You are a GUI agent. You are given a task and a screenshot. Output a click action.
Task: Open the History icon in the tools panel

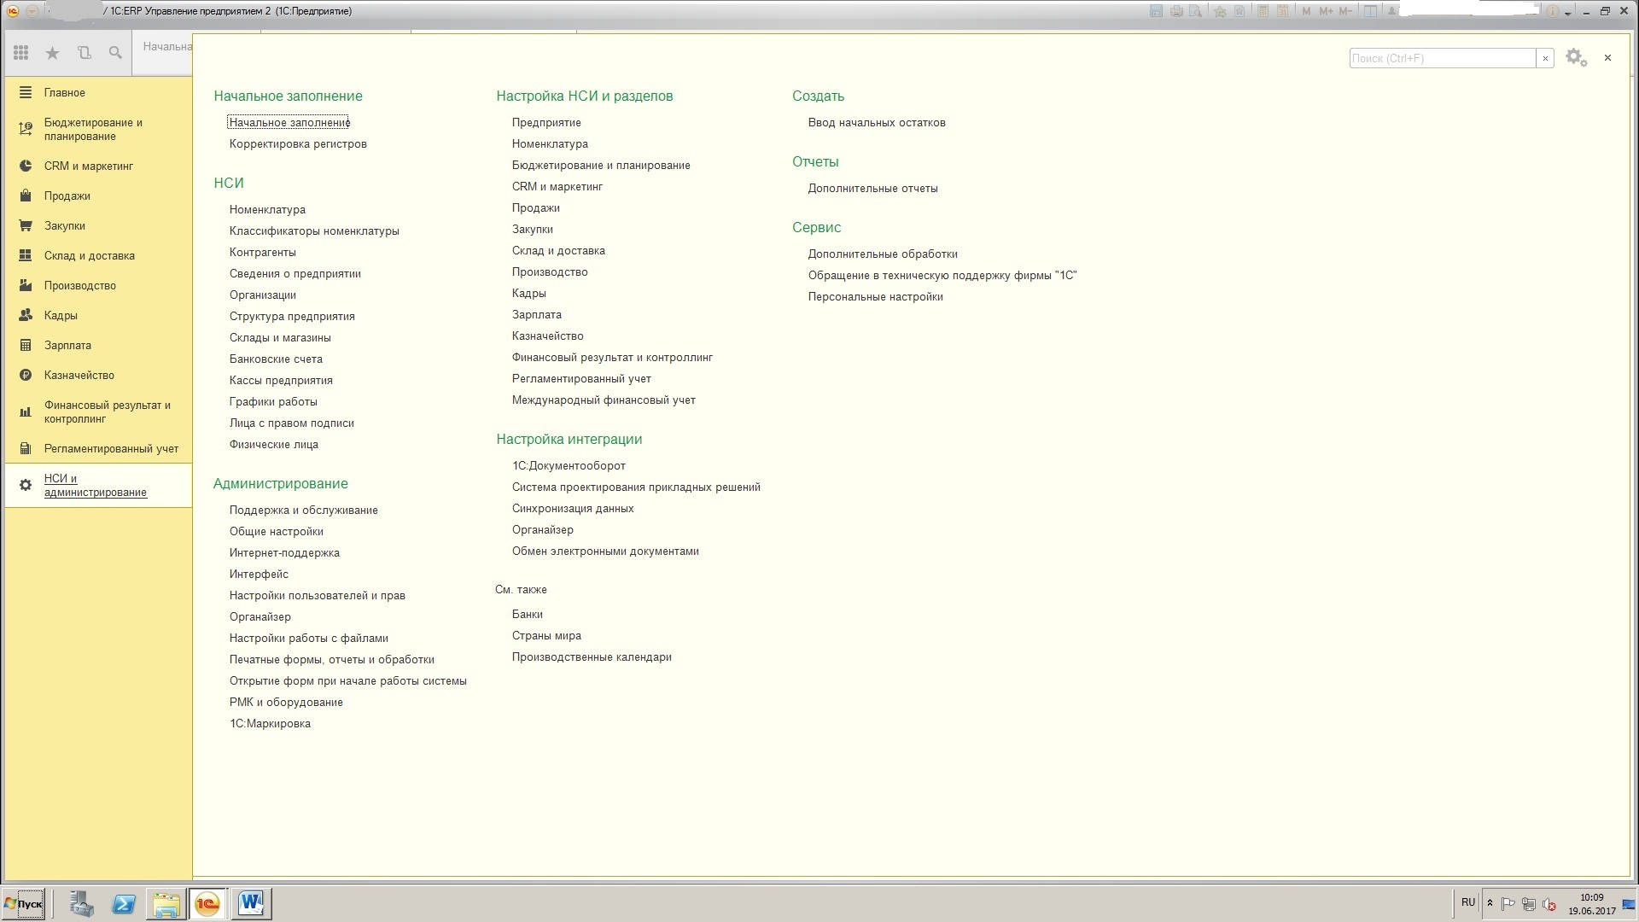(84, 53)
